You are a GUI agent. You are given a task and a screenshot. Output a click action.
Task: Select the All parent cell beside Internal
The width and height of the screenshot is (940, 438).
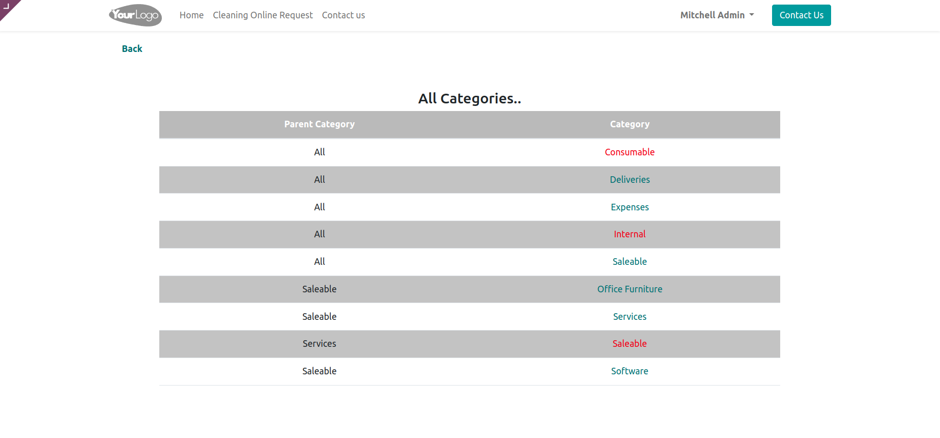319,234
